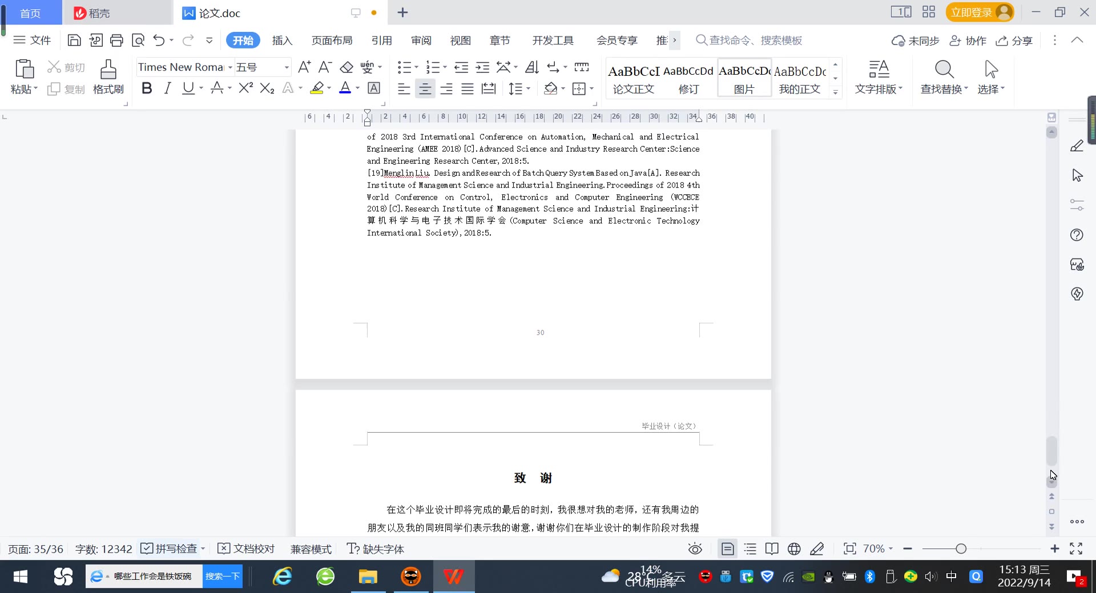This screenshot has width=1096, height=593.
Task: Click Increase Indent icon
Action: coord(482,67)
